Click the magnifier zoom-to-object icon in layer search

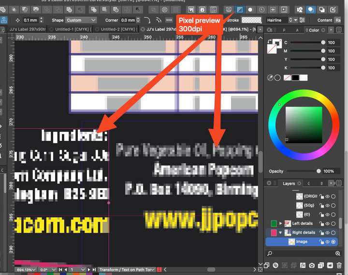click(x=338, y=253)
